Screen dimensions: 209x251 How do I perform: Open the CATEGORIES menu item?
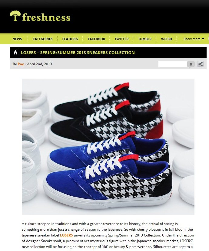click(42, 39)
